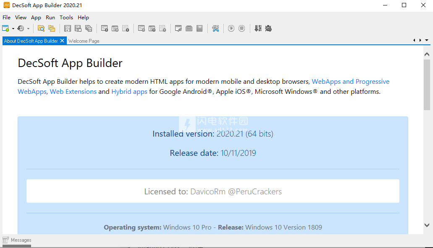433x248 pixels.
Task: Minimize the DecSoft App Builder window
Action: (385, 5)
